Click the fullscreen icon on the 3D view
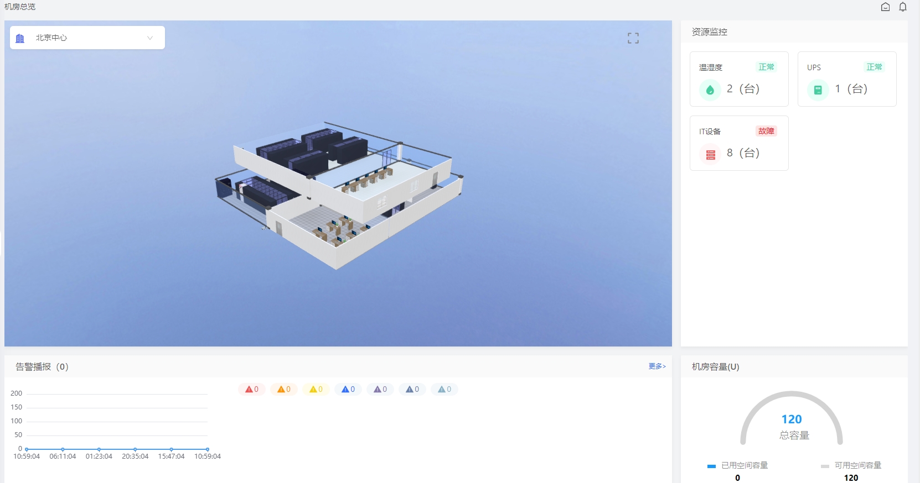Viewport: 920px width, 483px height. pos(633,38)
